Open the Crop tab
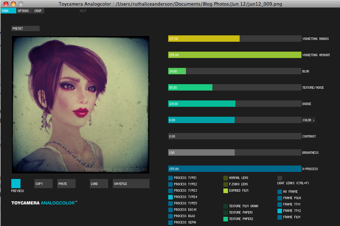The width and height of the screenshot is (340, 226). click(38, 11)
